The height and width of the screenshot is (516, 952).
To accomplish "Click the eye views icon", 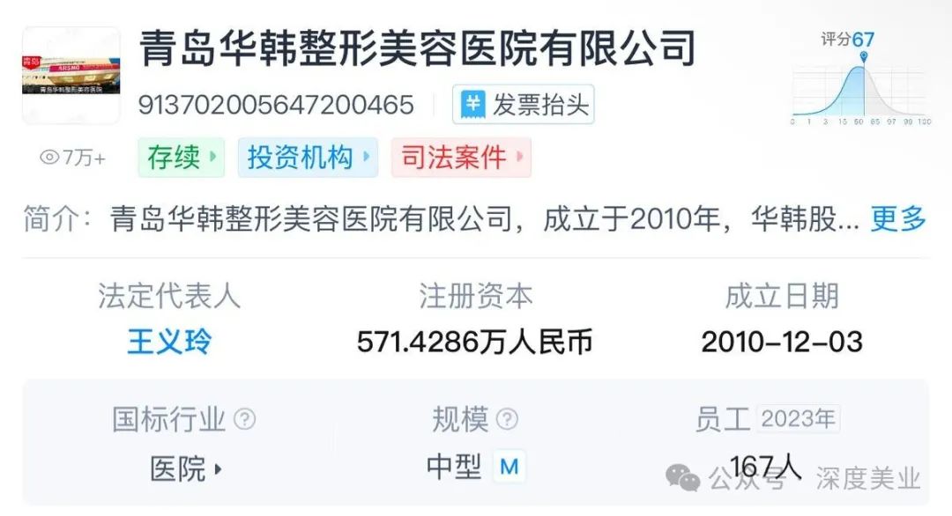I will (49, 158).
